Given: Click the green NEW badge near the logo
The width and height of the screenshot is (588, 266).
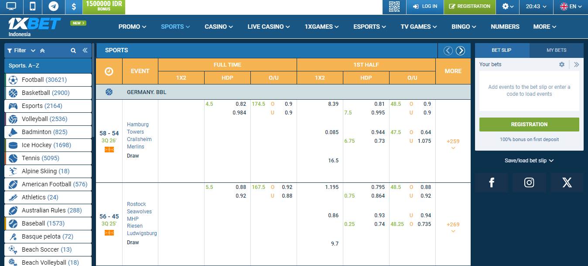Looking at the screenshot, I should click(78, 23).
